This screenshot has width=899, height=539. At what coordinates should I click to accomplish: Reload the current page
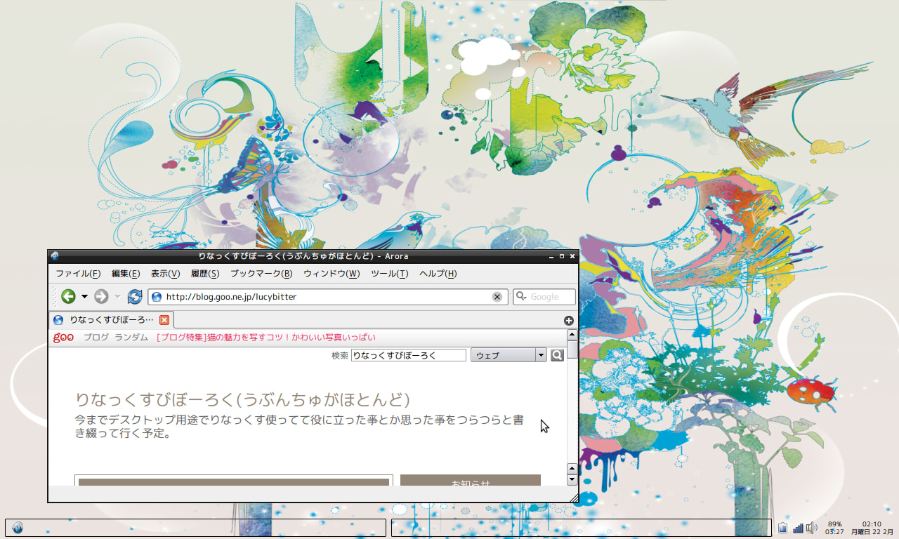(x=134, y=297)
